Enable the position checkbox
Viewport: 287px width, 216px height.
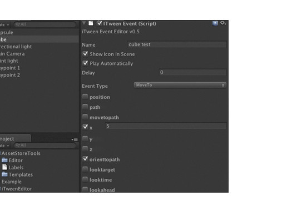[85, 97]
